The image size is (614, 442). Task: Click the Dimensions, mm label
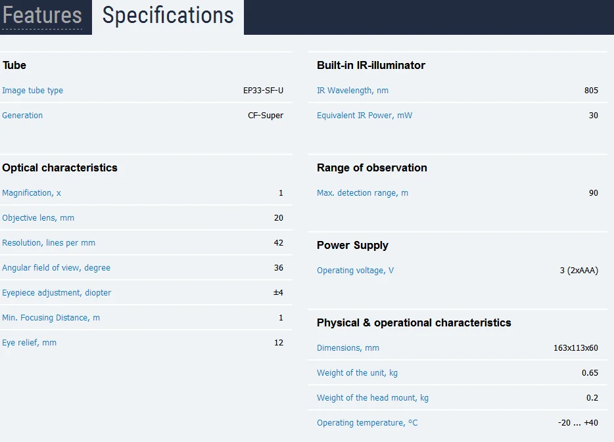348,347
